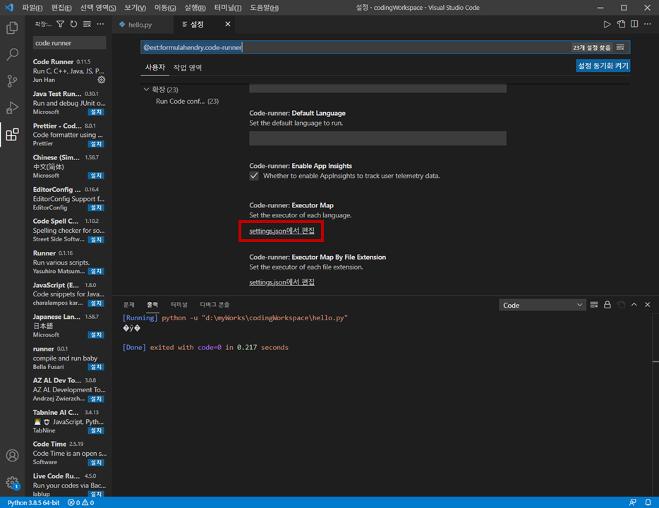The image size is (659, 508).
Task: Switch to 문제 panel tab
Action: [129, 305]
